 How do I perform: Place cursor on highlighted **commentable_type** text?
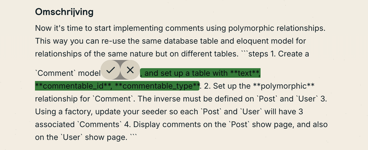tap(157, 86)
